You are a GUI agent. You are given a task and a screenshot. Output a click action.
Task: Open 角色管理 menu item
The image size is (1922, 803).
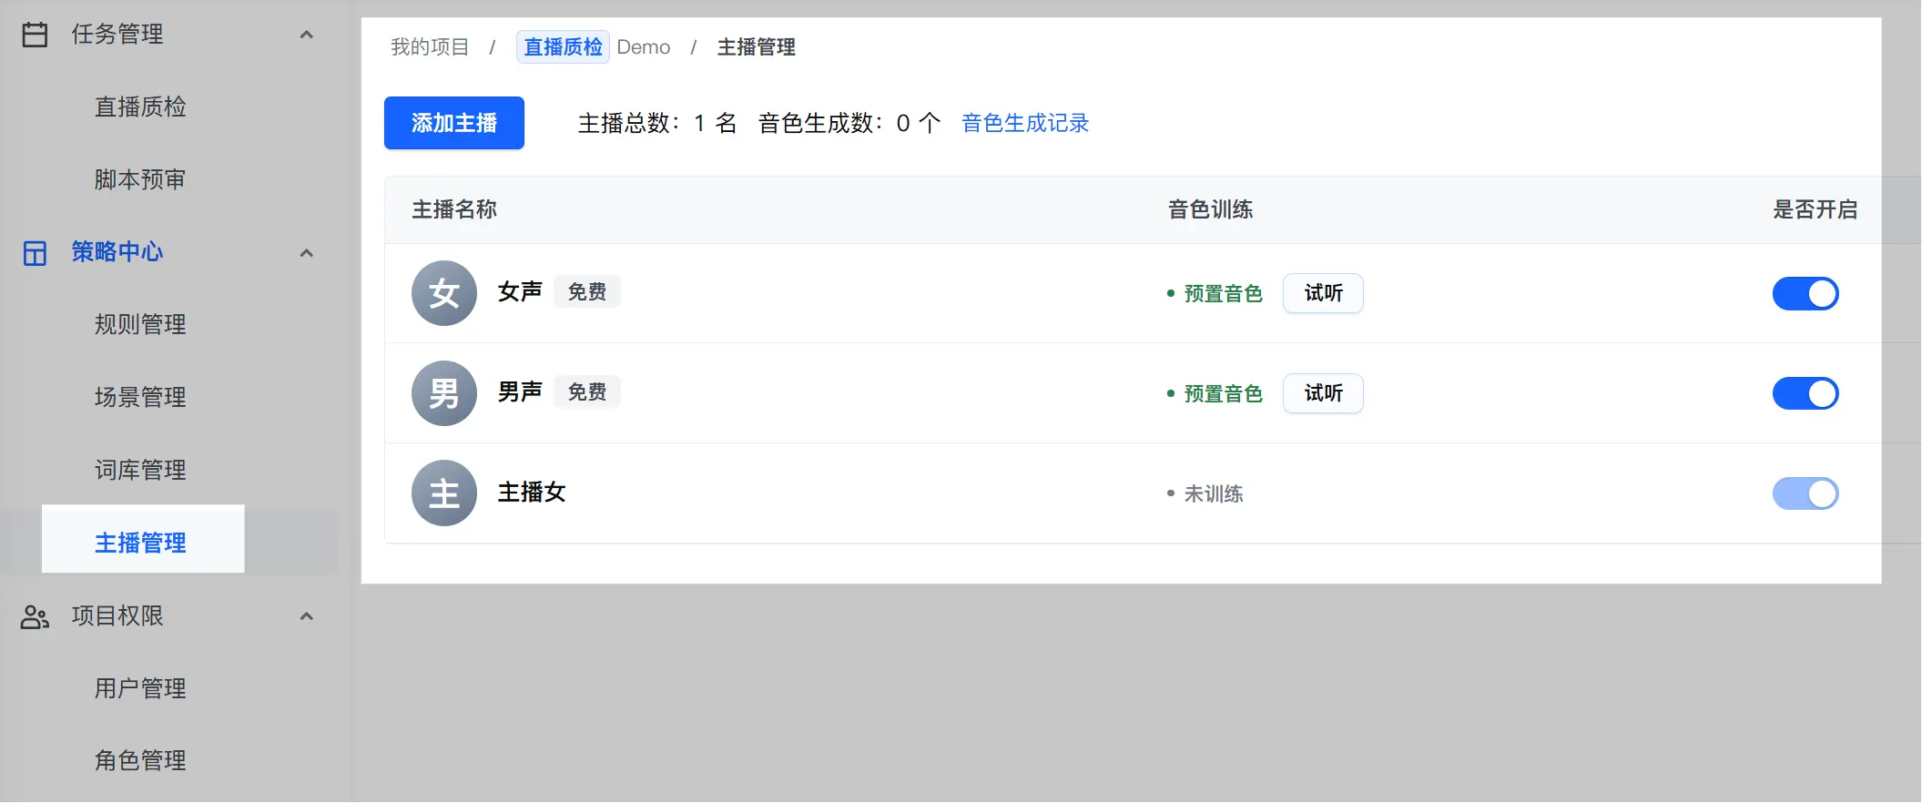140,761
